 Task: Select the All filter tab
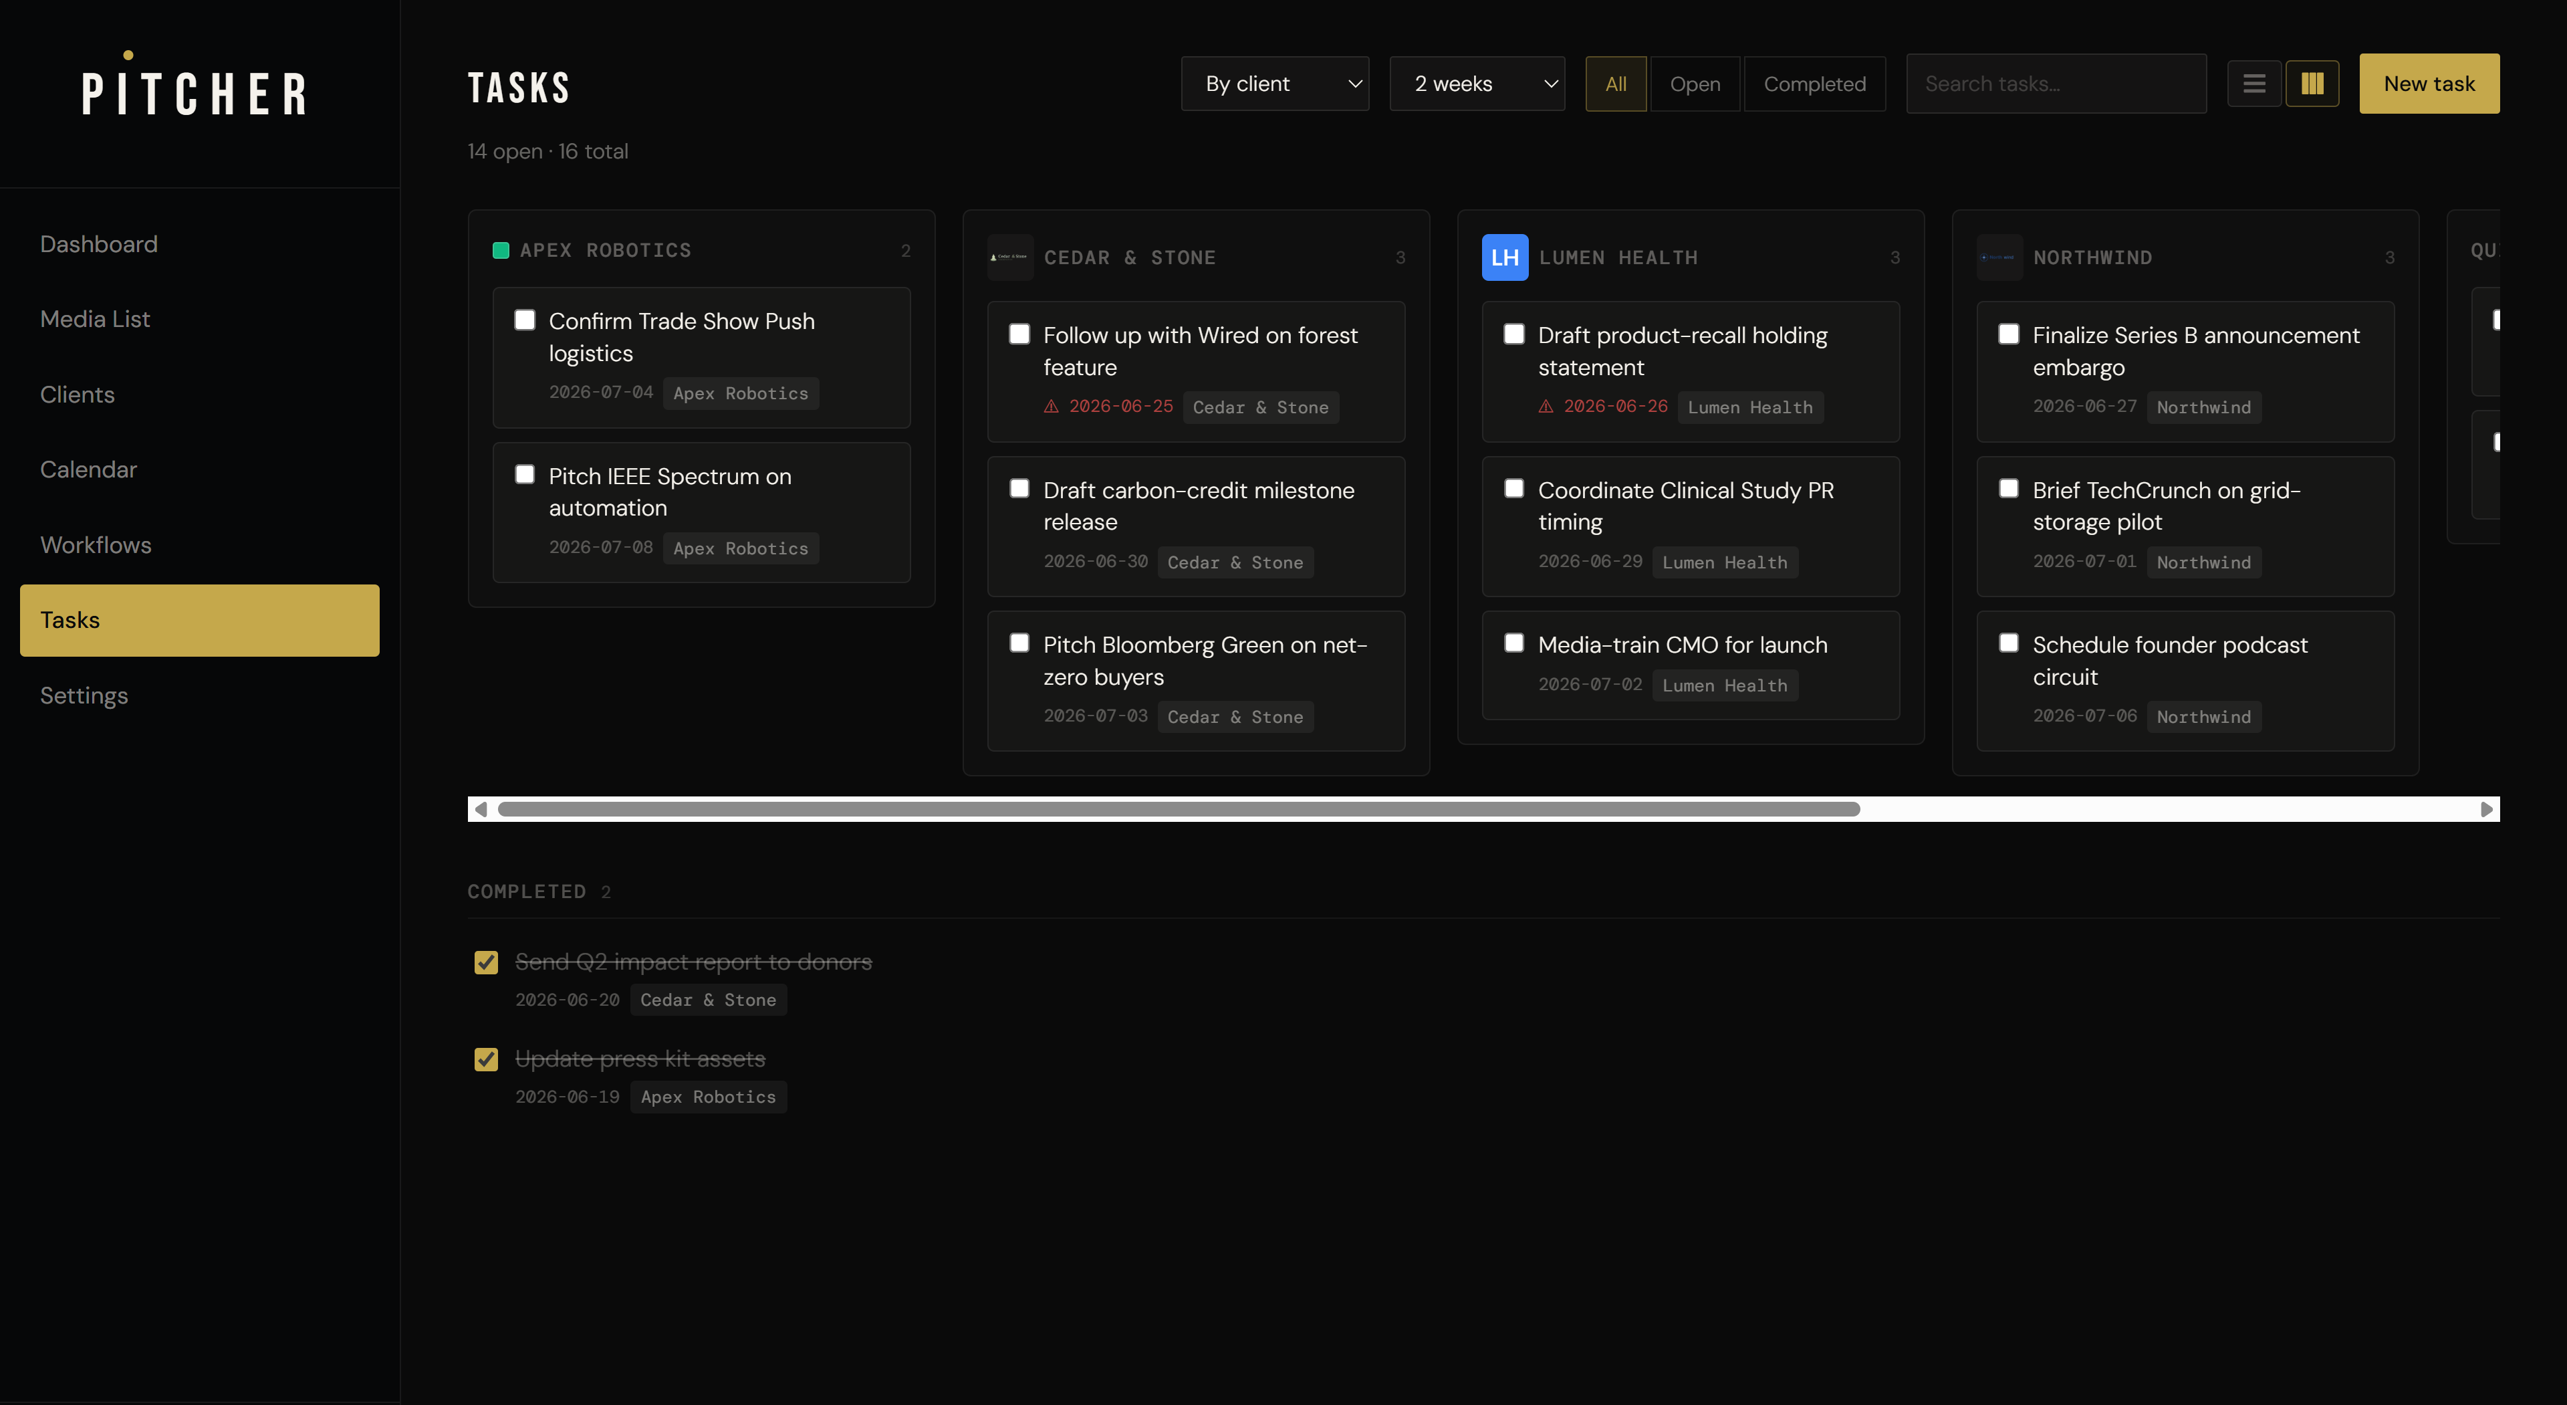[1615, 84]
